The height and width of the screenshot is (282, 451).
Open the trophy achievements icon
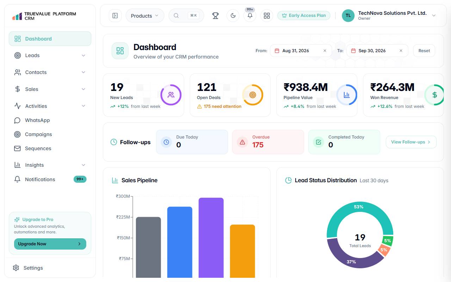click(x=215, y=16)
